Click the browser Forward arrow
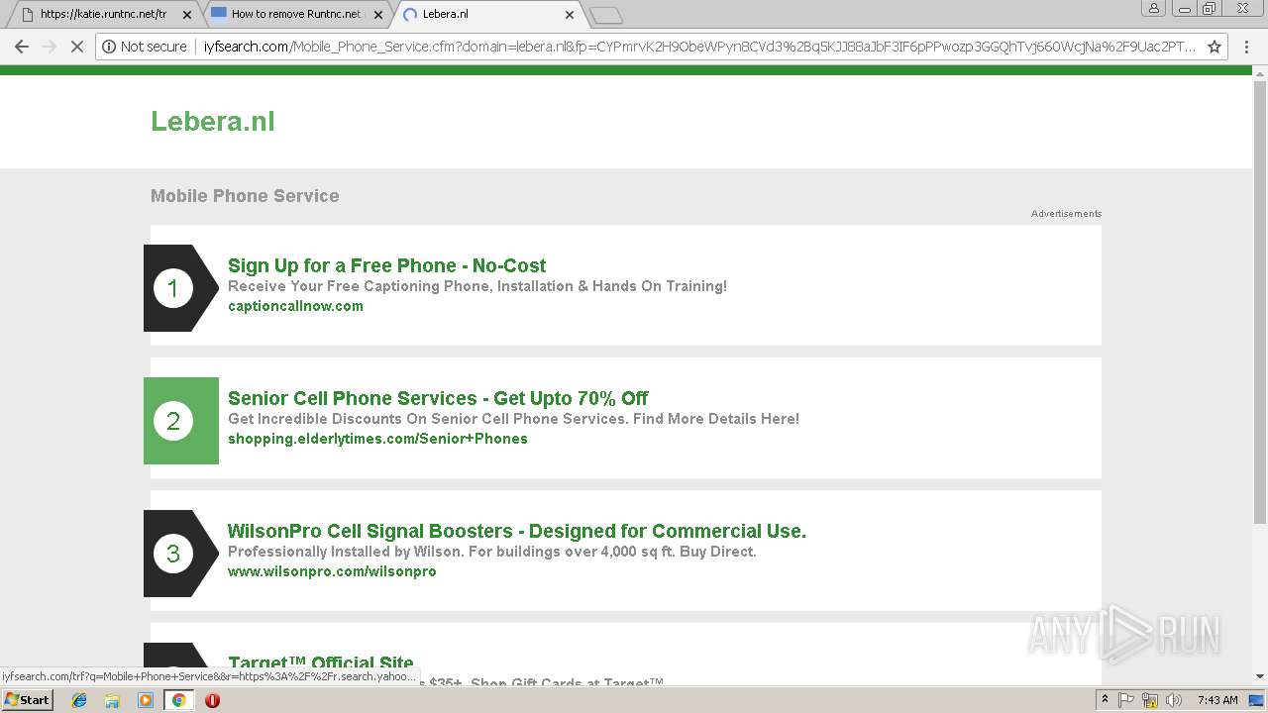The width and height of the screenshot is (1268, 713). [x=50, y=47]
